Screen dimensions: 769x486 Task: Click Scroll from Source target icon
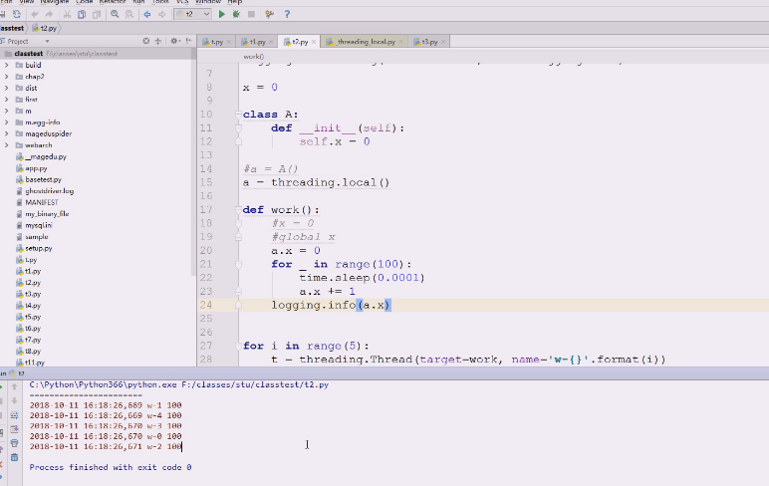(x=146, y=41)
